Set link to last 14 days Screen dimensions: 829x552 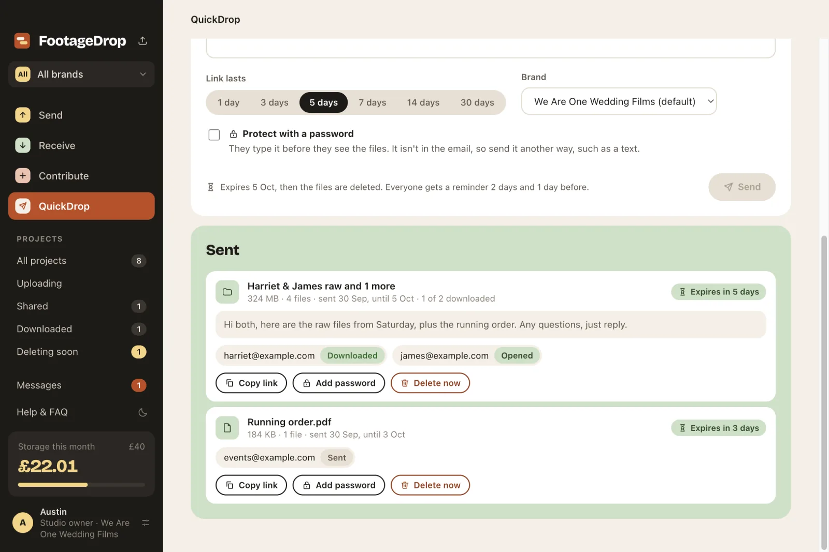(x=423, y=102)
